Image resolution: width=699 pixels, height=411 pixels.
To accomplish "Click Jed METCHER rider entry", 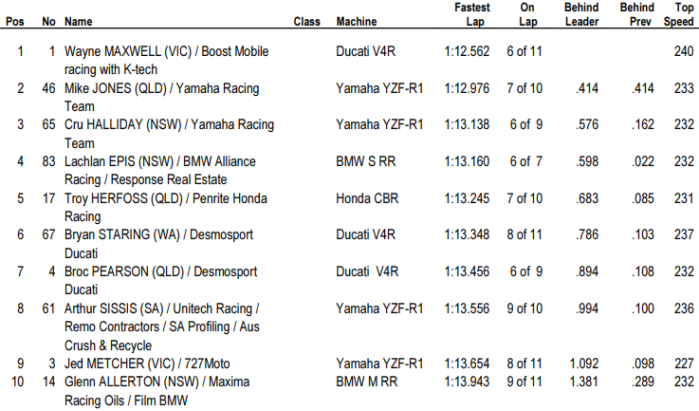I will coord(147,364).
